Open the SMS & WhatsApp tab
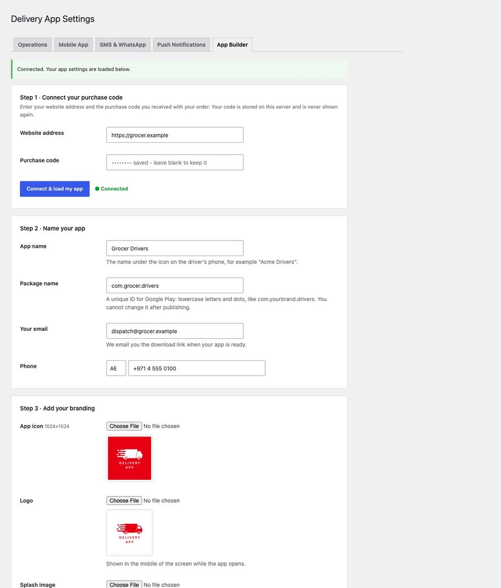The image size is (501, 588). click(123, 44)
